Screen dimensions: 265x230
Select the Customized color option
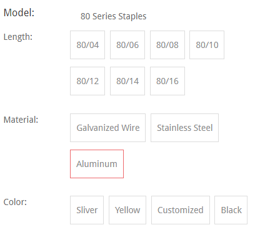coord(181,210)
